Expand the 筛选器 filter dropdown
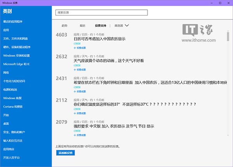This screenshot has width=233, height=167. click(122, 26)
